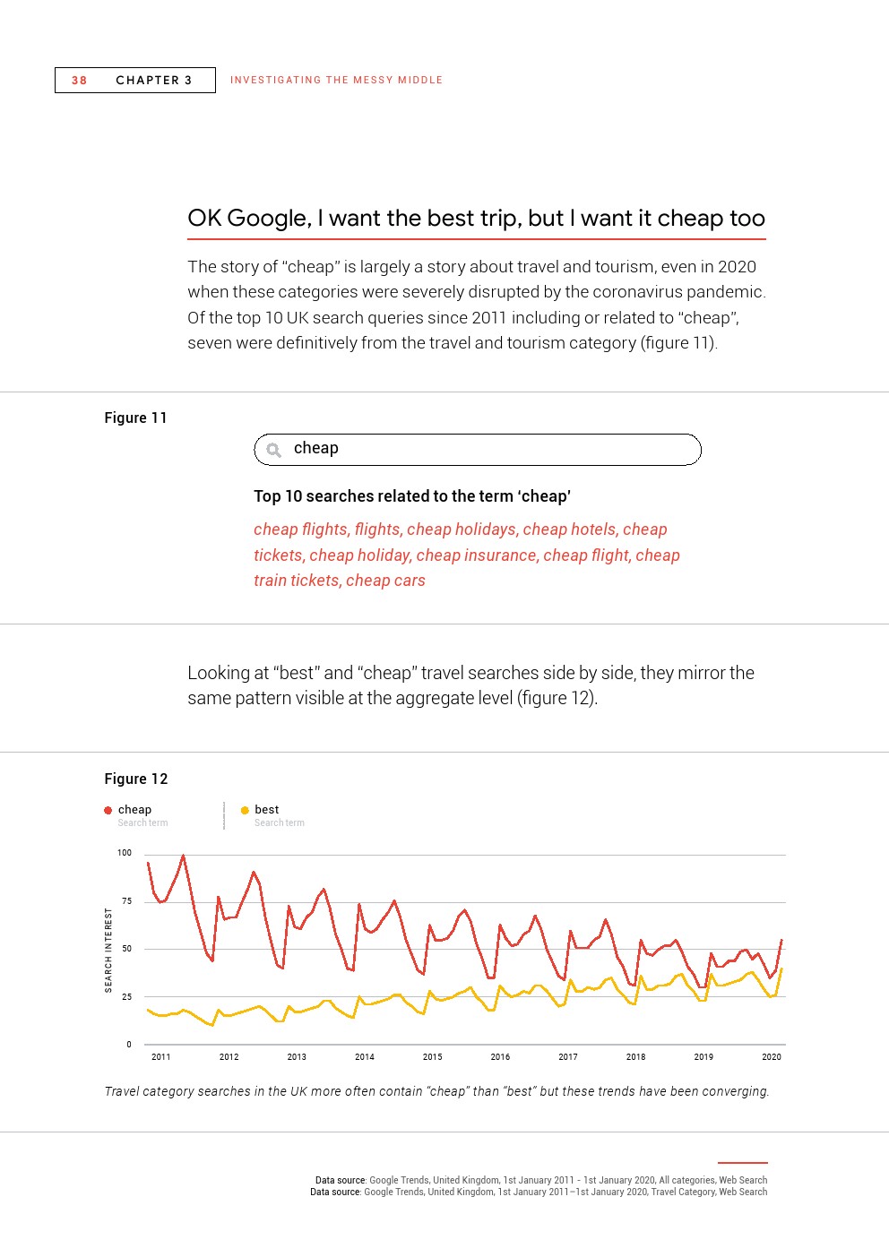
Task: Click the red dot beside cheap legend
Action: 108,810
